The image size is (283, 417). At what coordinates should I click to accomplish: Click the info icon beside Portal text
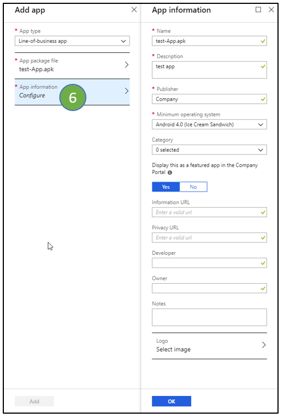(x=170, y=173)
